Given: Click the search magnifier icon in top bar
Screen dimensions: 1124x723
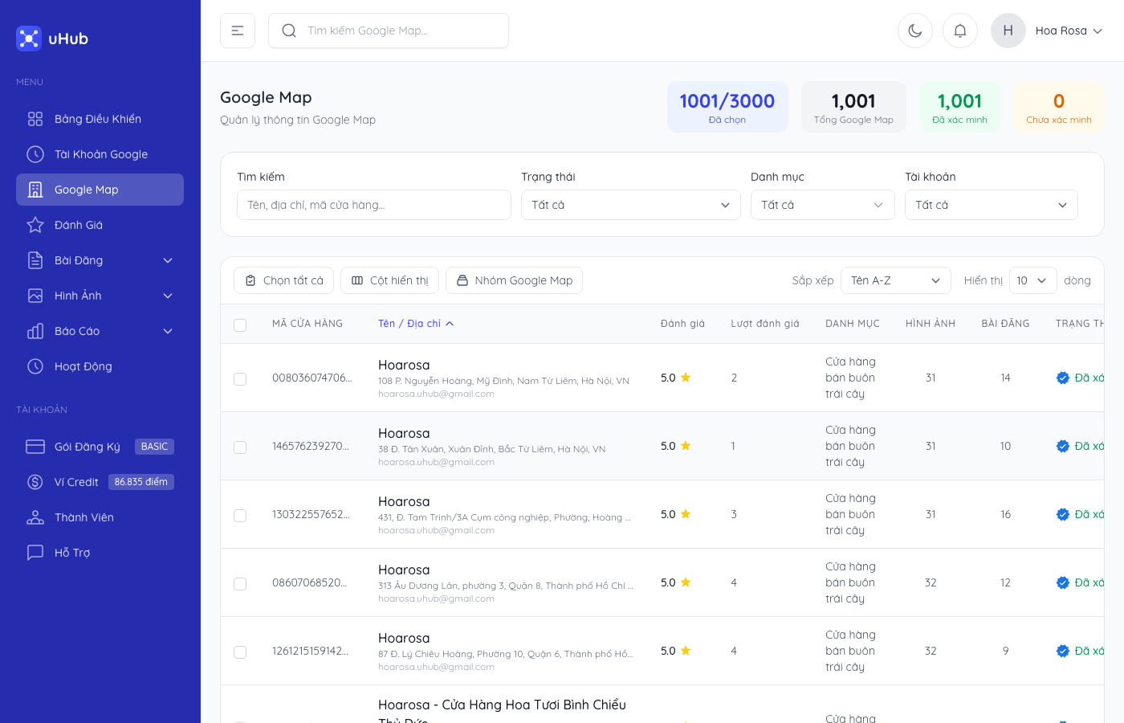Looking at the screenshot, I should [x=289, y=31].
